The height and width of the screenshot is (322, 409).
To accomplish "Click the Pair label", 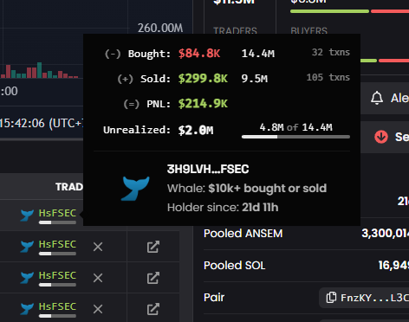I will coord(214,298).
